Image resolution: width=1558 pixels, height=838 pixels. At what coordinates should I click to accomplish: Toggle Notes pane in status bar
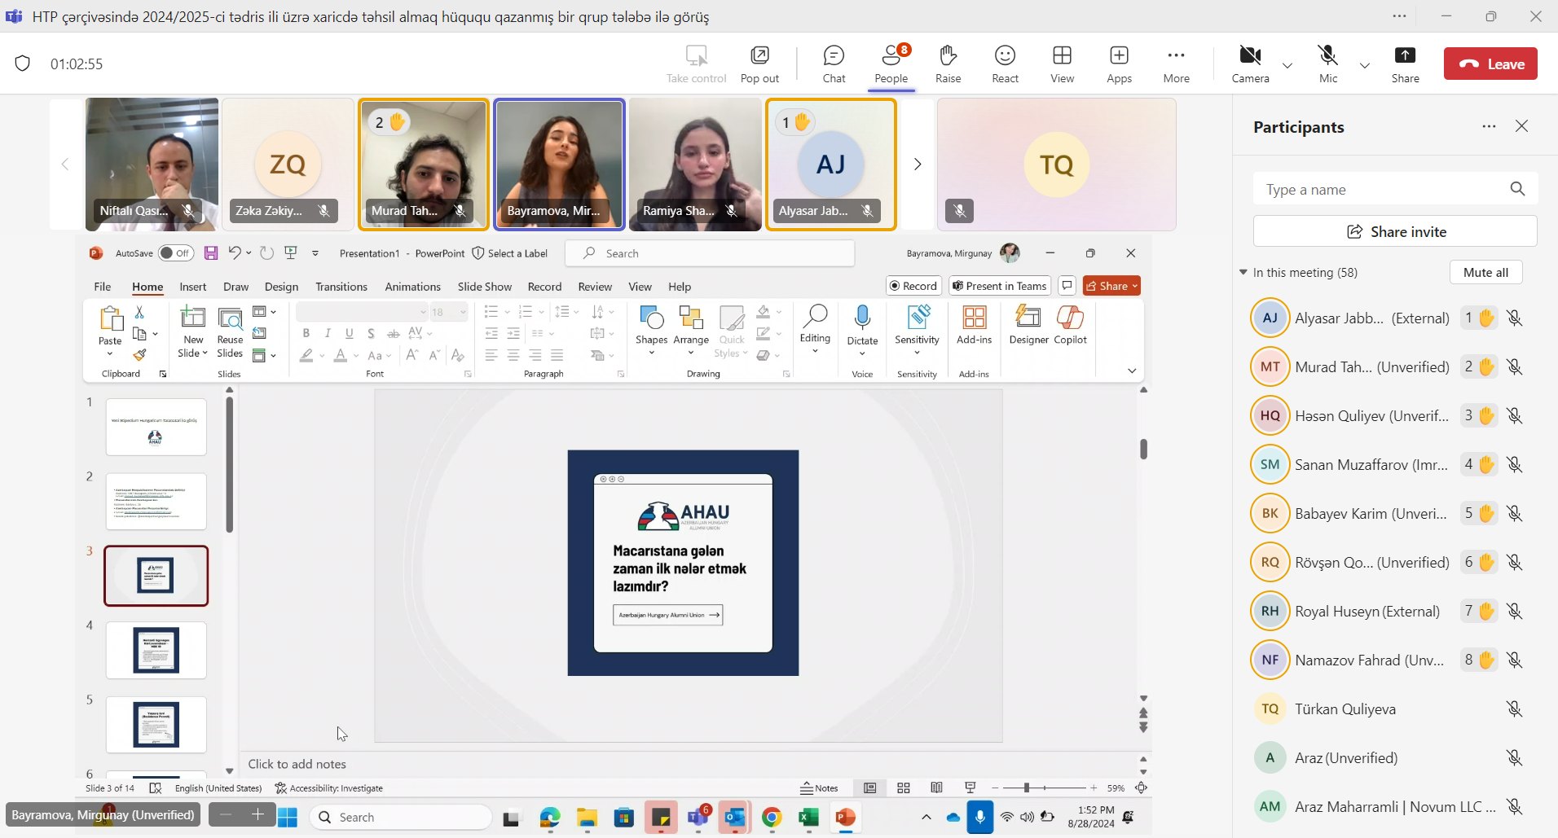(x=819, y=788)
